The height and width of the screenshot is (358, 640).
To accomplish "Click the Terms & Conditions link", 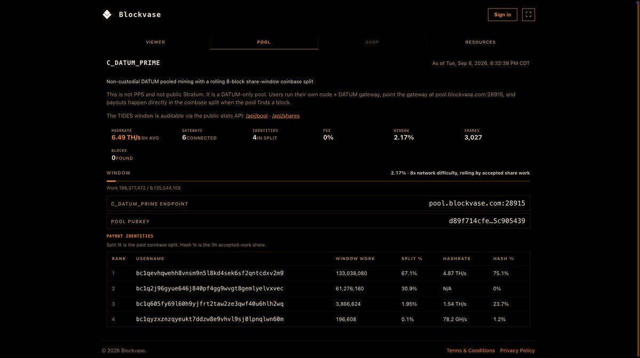I will (x=471, y=351).
